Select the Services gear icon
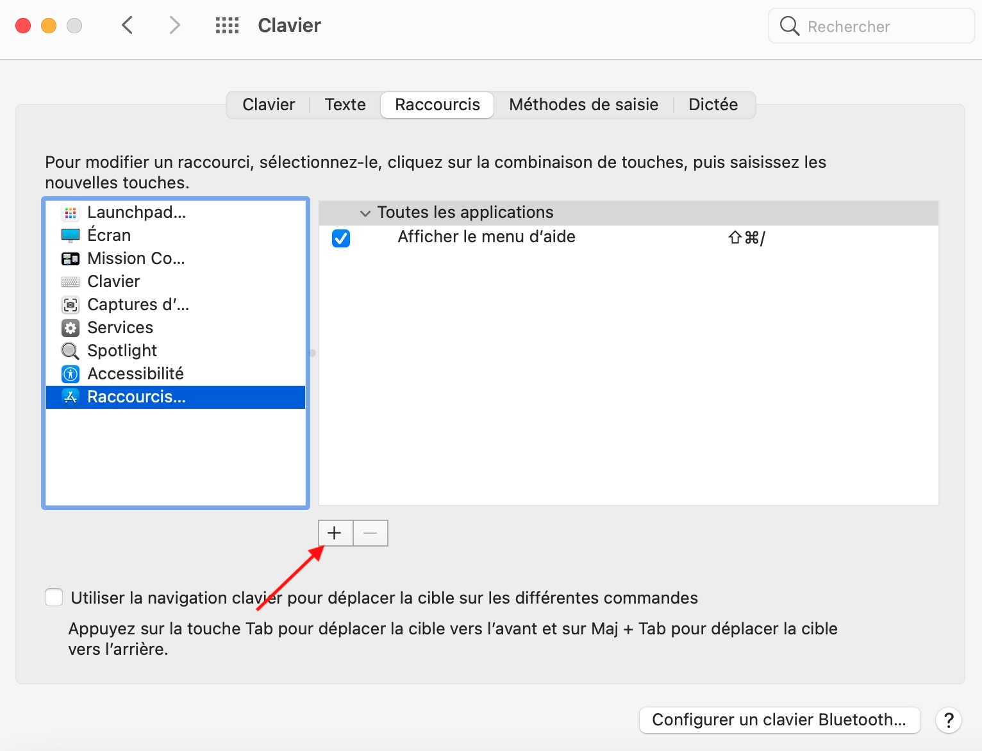982x751 pixels. pos(71,327)
